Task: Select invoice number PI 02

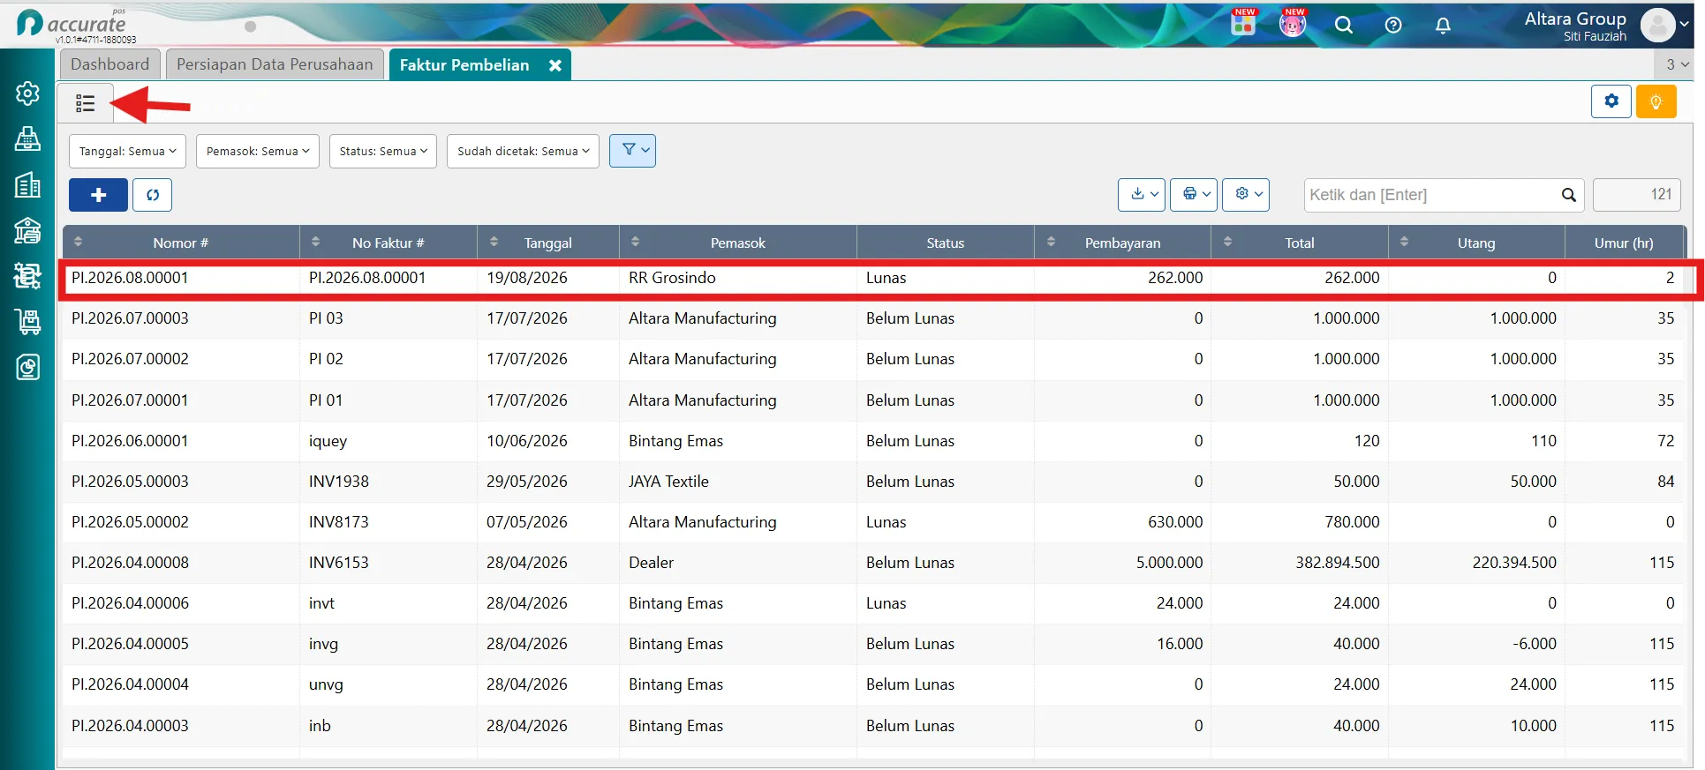Action: 326,359
